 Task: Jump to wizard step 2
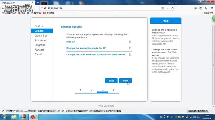pos(91,90)
